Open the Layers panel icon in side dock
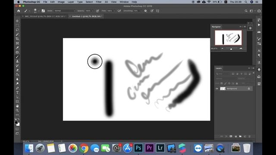 click(x=259, y=70)
